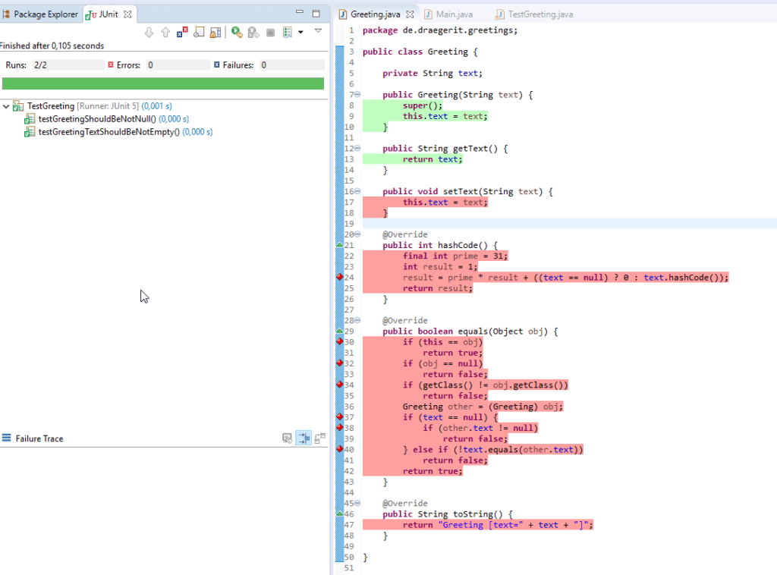Click the red marker beside line 24
This screenshot has height=575, width=777.
[x=339, y=278]
